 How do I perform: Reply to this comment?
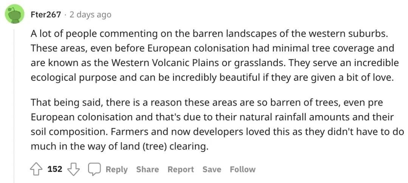(x=117, y=169)
